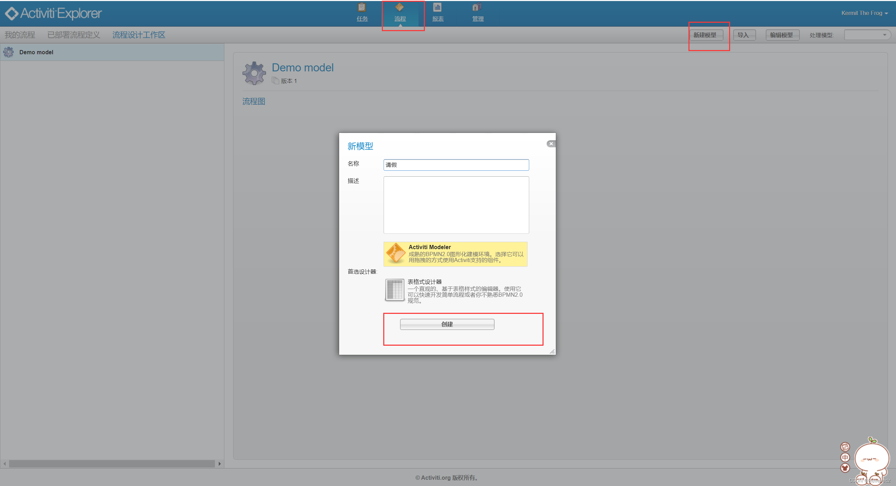
Task: Focus the 描述 description text area
Action: point(456,205)
